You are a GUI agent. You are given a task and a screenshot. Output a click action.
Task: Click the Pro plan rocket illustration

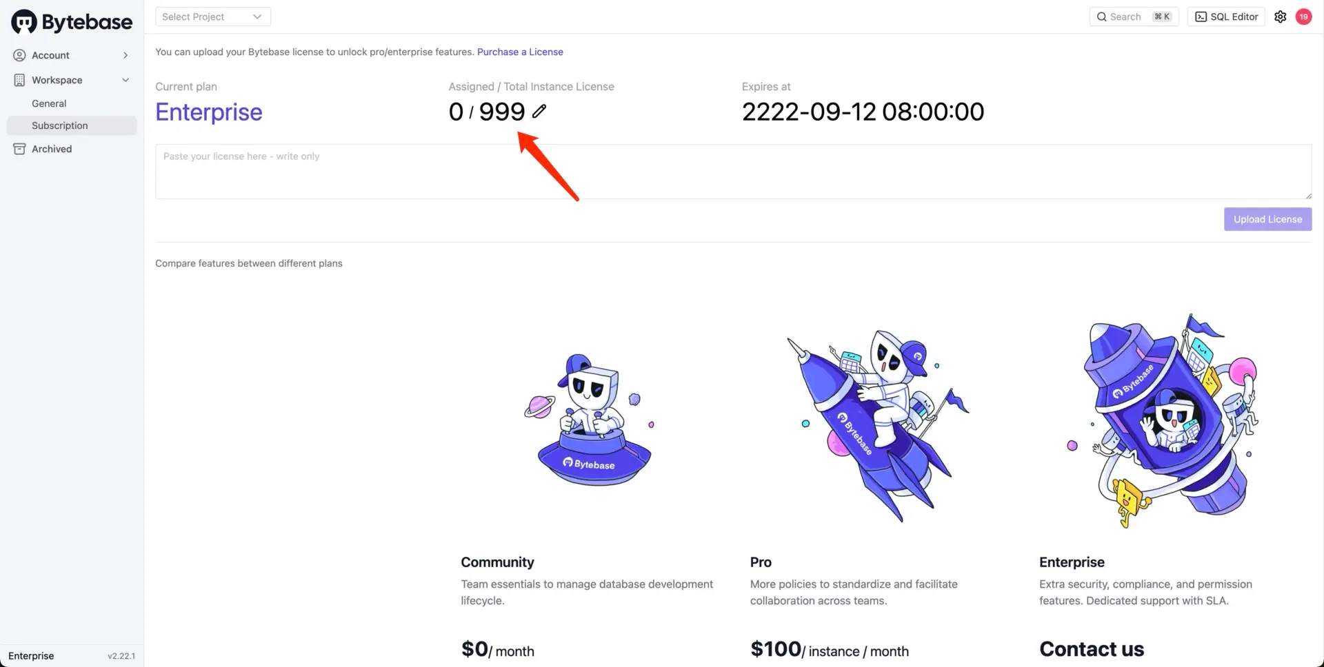[x=877, y=424]
